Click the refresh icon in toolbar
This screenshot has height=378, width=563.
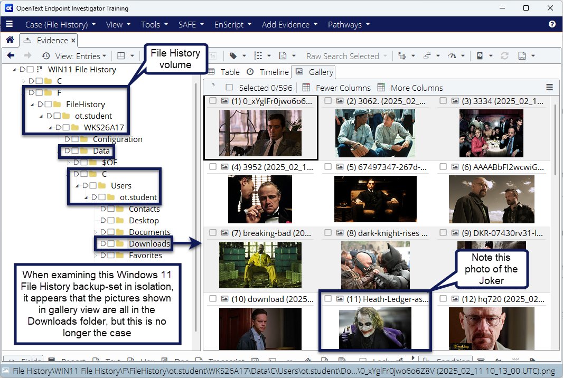tap(504, 55)
